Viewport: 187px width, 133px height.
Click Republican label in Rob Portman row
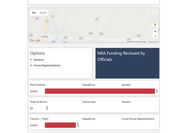(89, 85)
